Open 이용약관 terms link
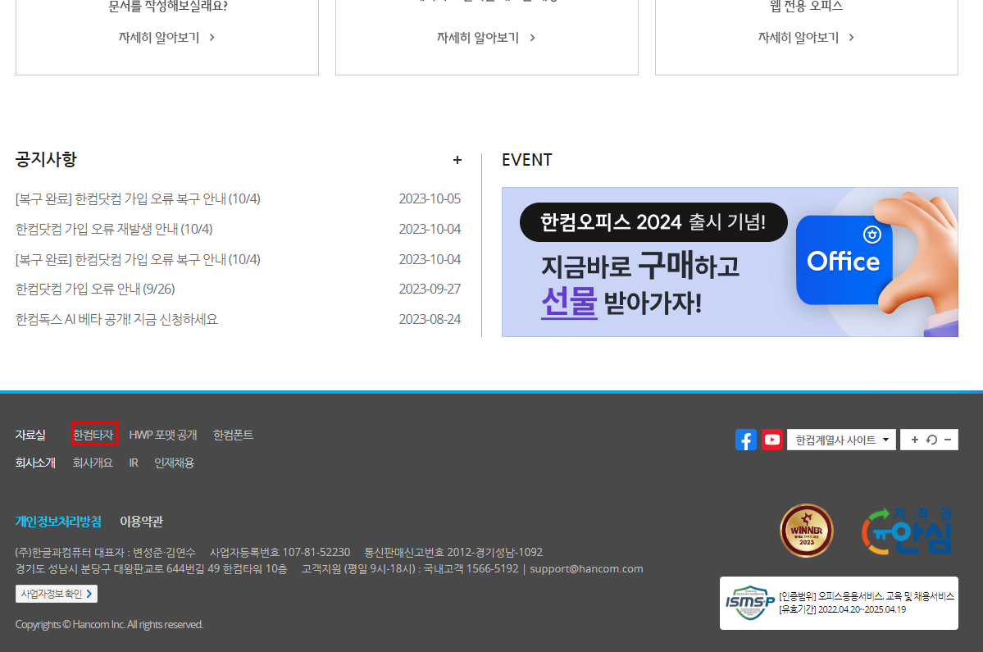The image size is (983, 652). click(142, 521)
